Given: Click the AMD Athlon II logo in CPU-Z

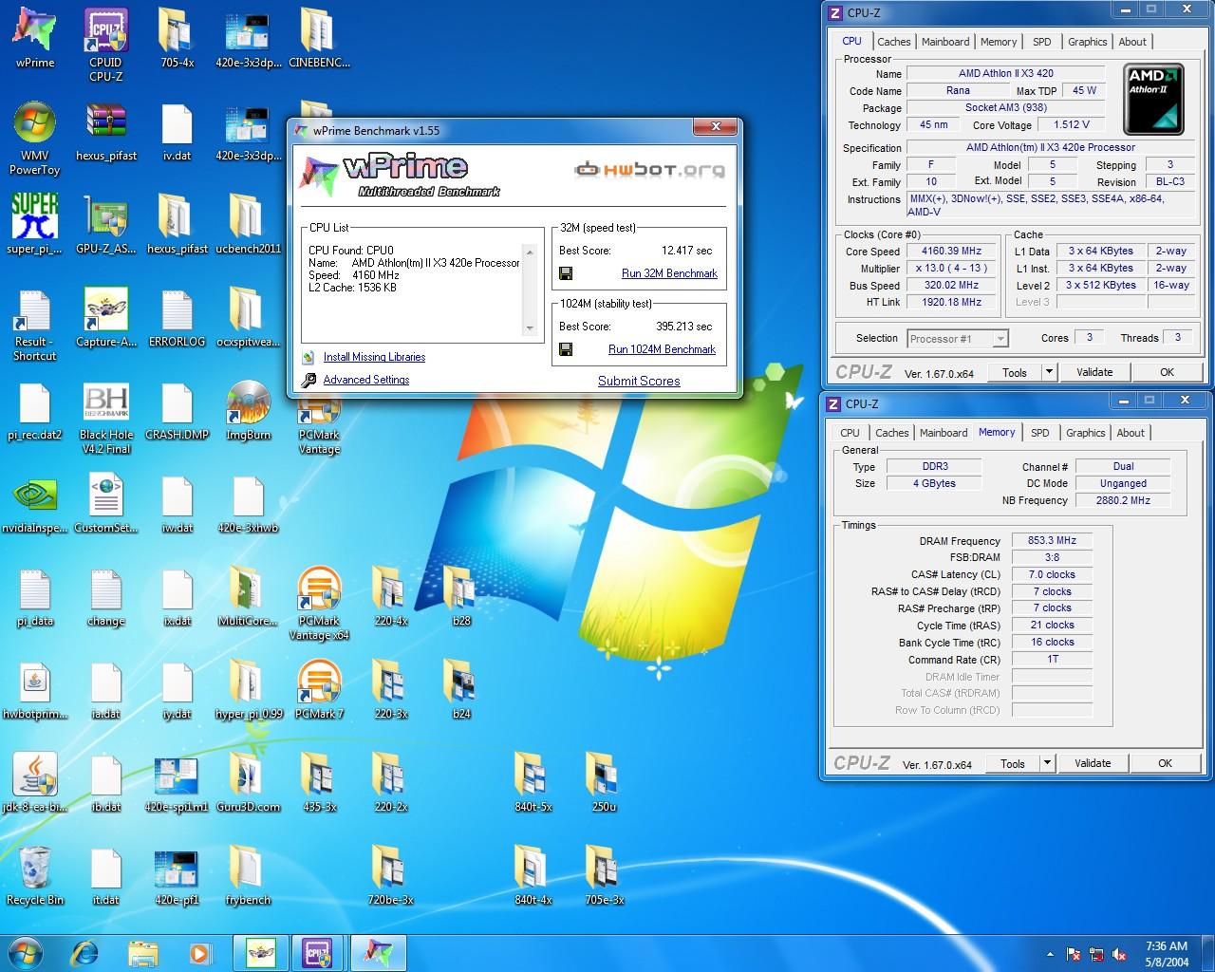Looking at the screenshot, I should [1153, 99].
